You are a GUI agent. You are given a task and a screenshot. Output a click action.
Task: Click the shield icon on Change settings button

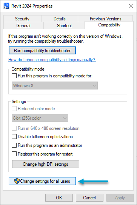point(17,181)
